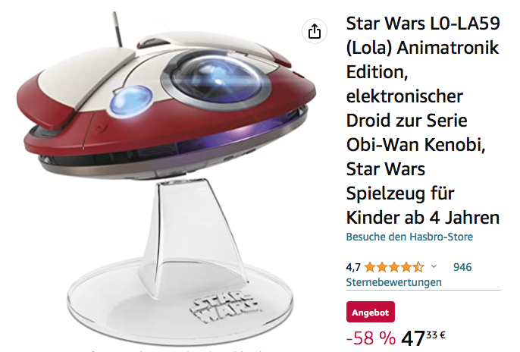Click the droid's large blue eye lens
Image resolution: width=520 pixels, height=352 pixels.
[x=218, y=79]
